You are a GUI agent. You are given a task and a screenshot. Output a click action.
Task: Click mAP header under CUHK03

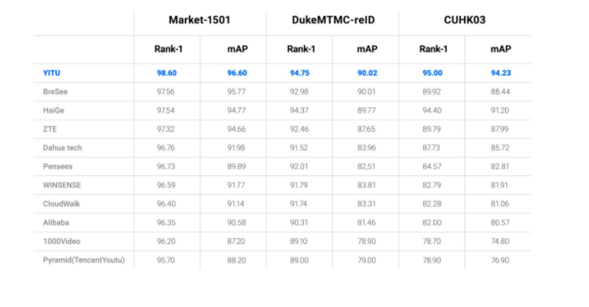pos(501,49)
